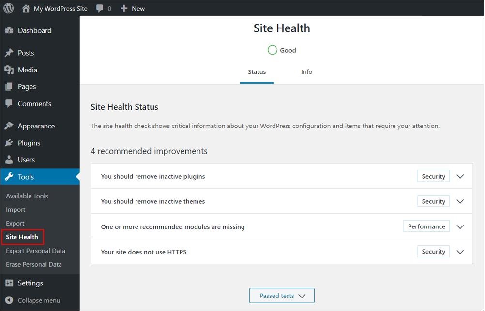485x311 pixels.
Task: Click the Collapse menu arrow icon
Action: (9, 300)
